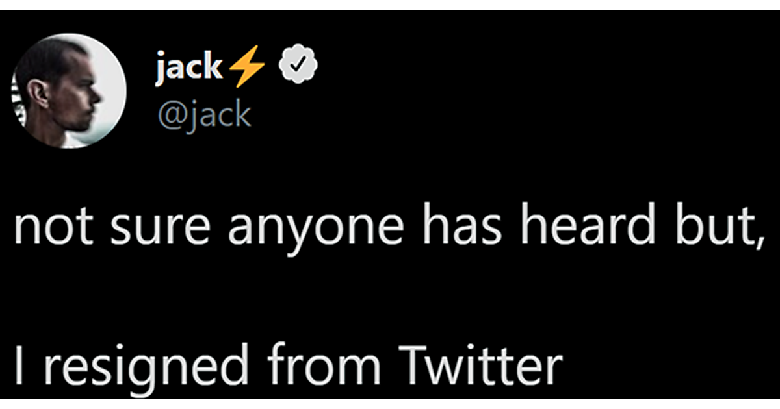Click the white strip above the tweet
The width and height of the screenshot is (780, 409).
click(x=390, y=5)
